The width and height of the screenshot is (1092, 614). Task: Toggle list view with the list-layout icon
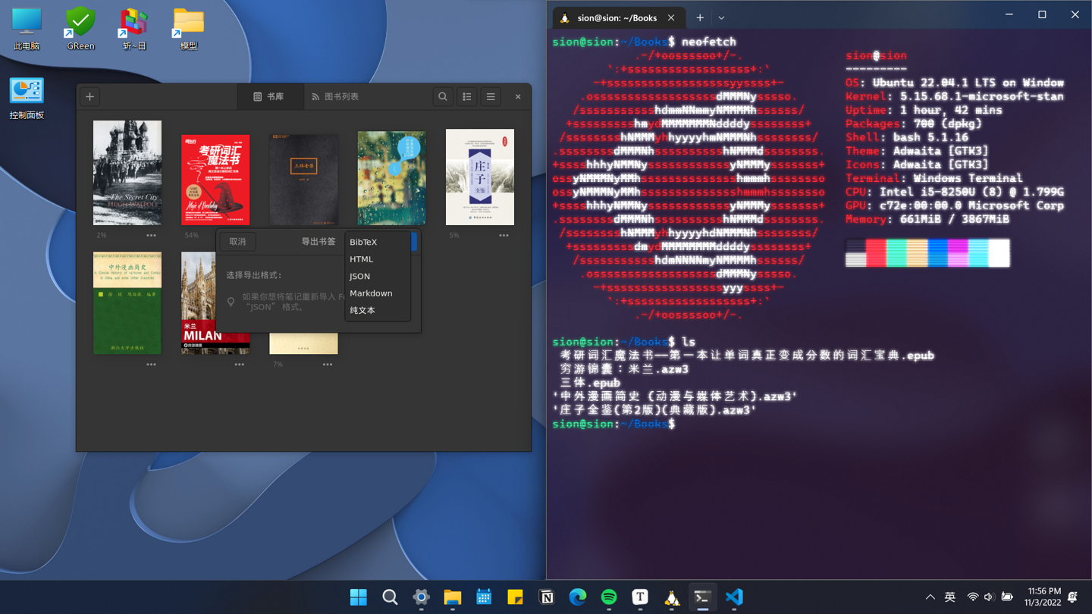click(466, 96)
